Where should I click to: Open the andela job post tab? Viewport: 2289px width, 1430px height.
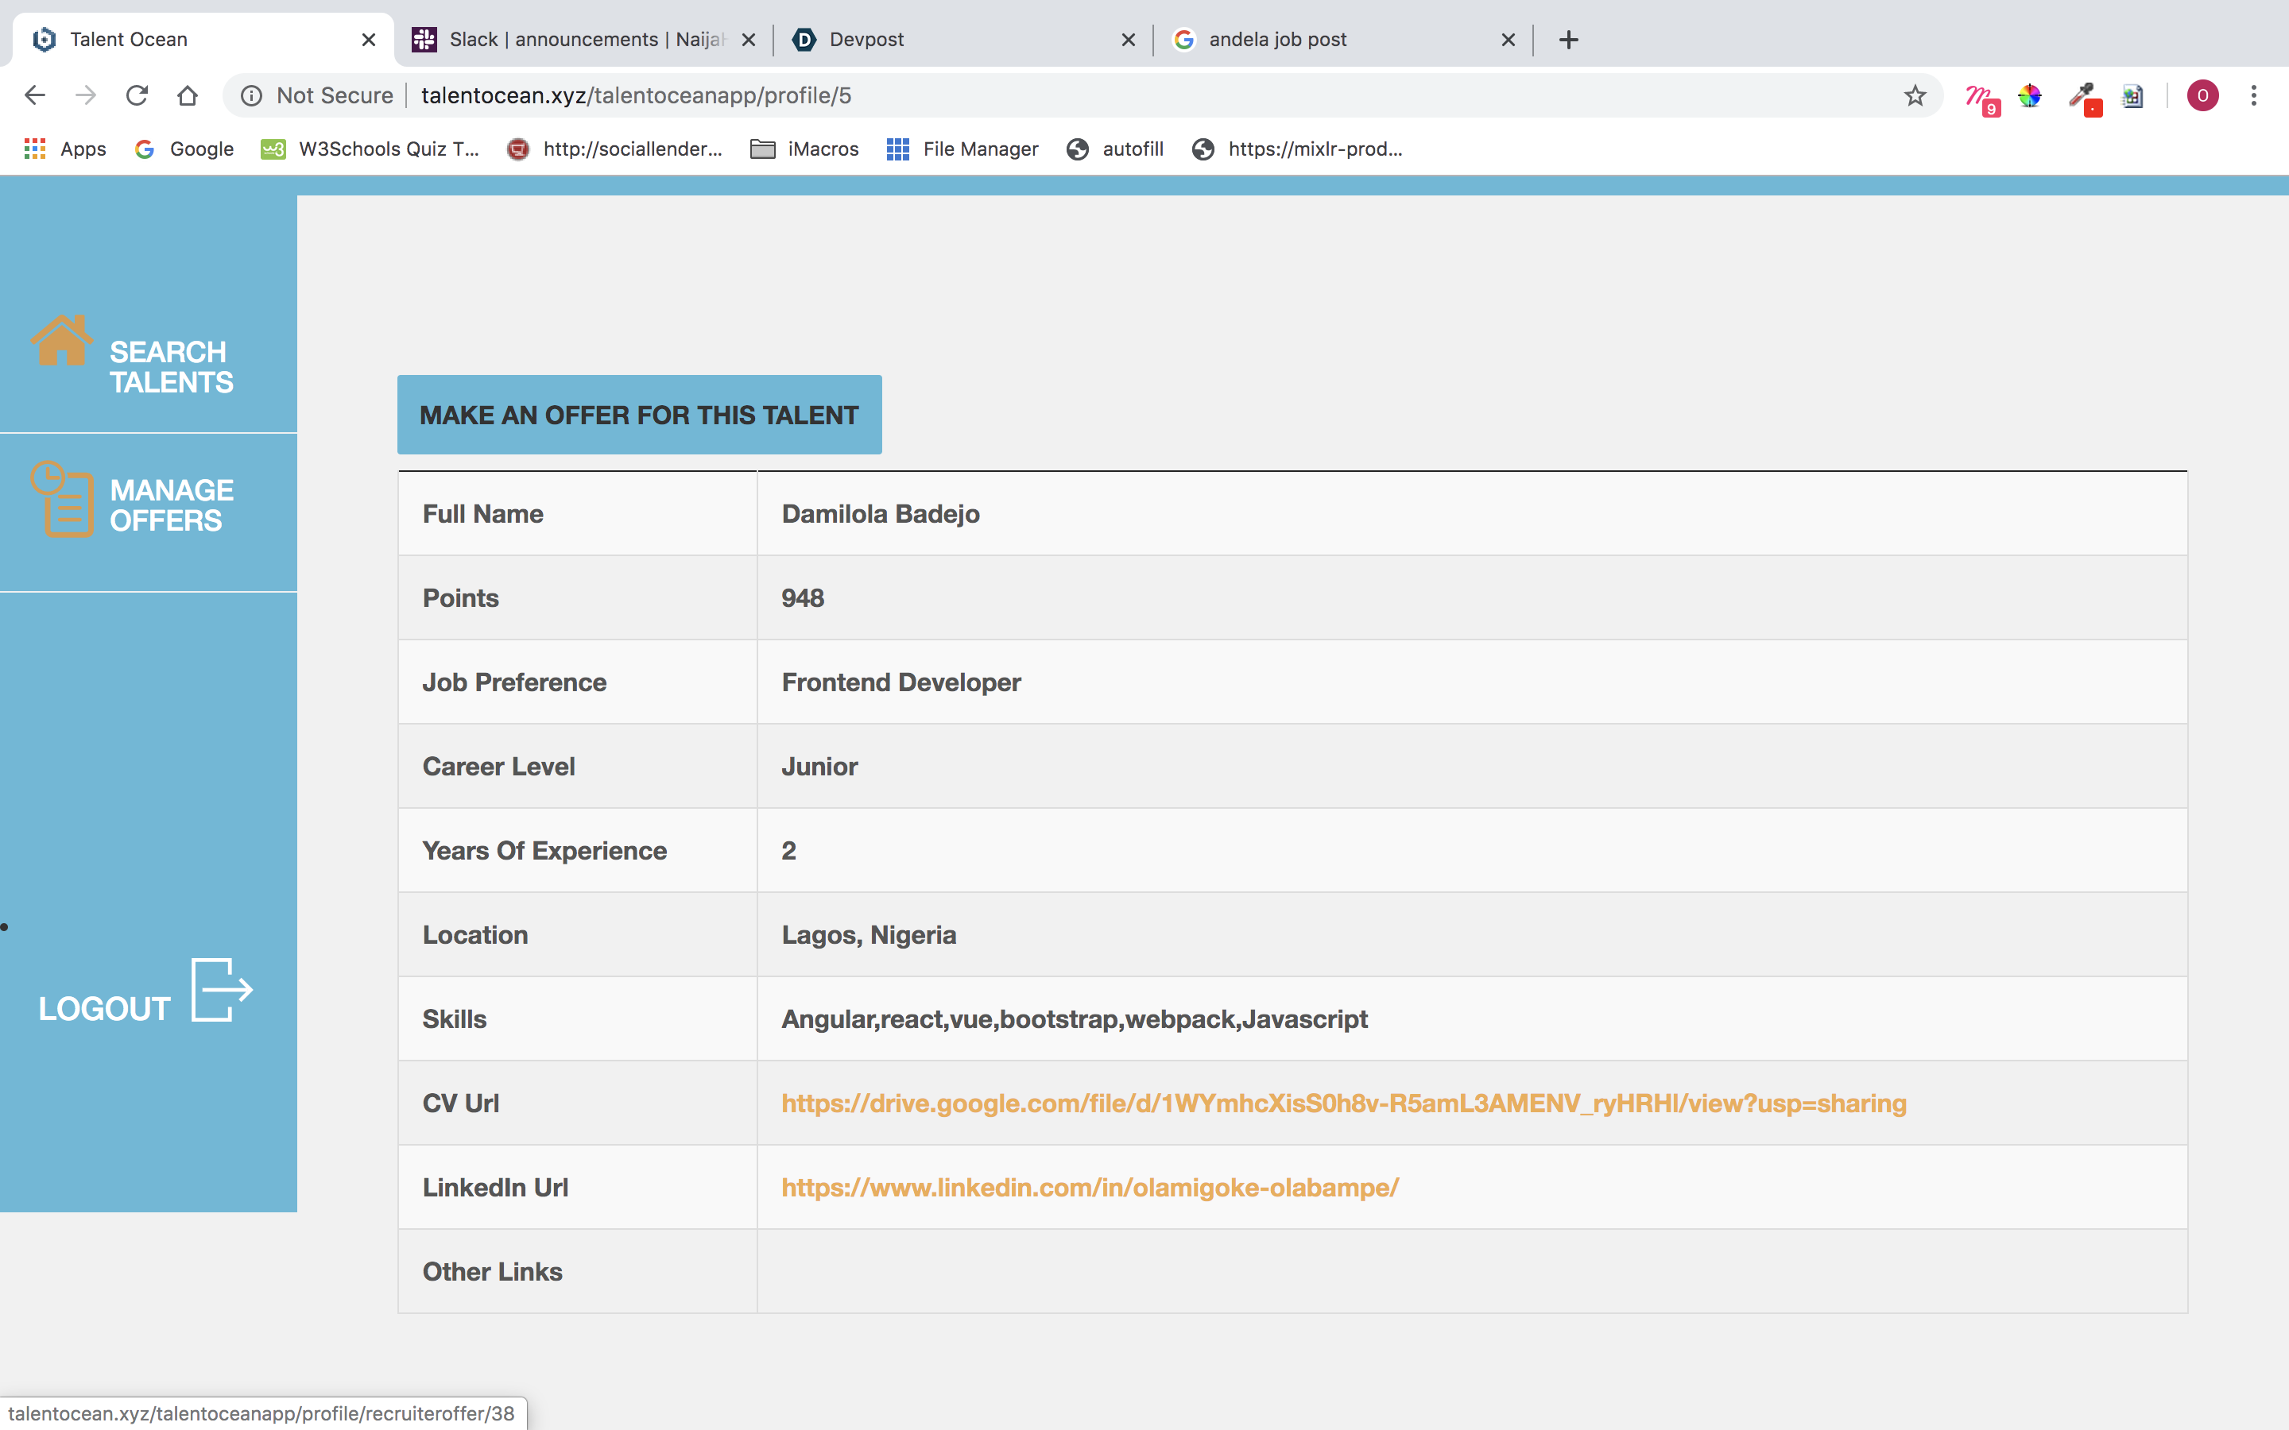coord(1338,40)
